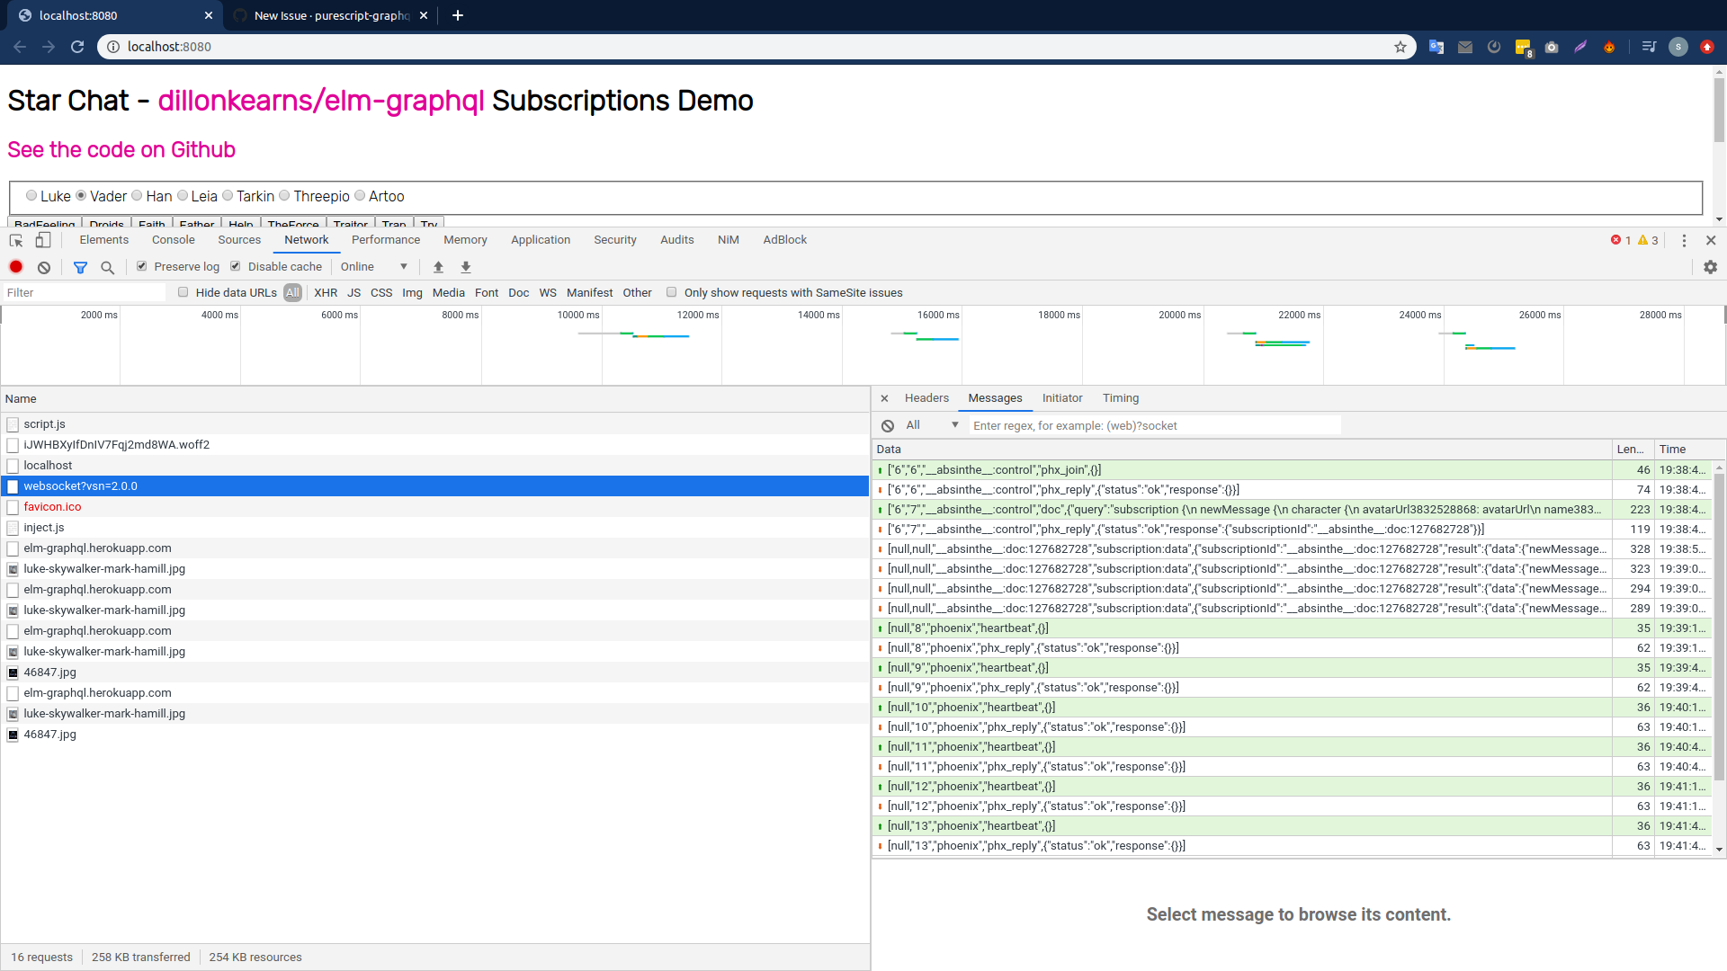
Task: Open the network request filter
Action: pyautogui.click(x=80, y=267)
